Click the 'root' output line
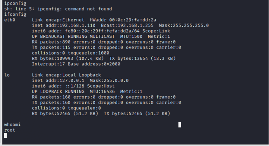269x146 pixels. pos(10,130)
